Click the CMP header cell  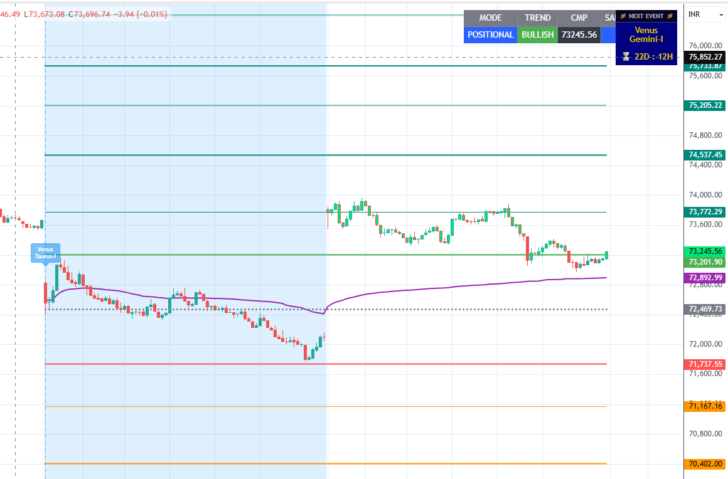(x=579, y=18)
